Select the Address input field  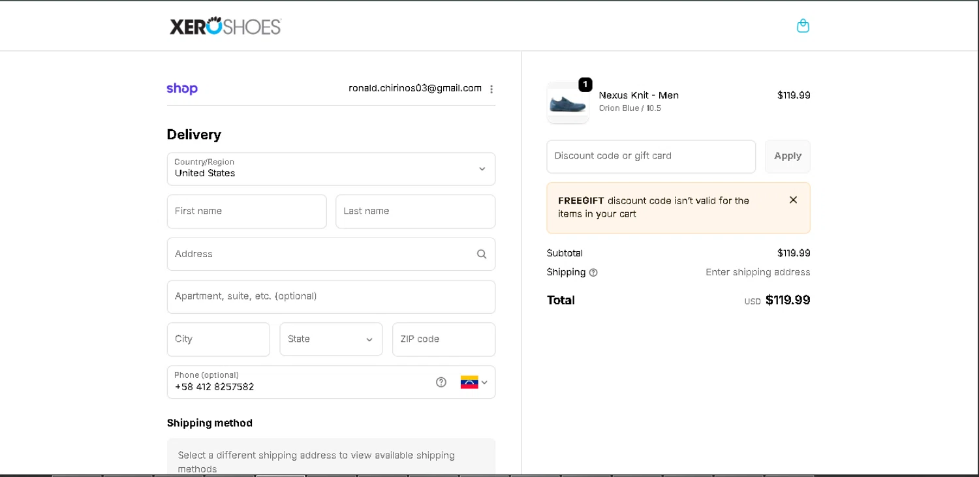(x=320, y=254)
